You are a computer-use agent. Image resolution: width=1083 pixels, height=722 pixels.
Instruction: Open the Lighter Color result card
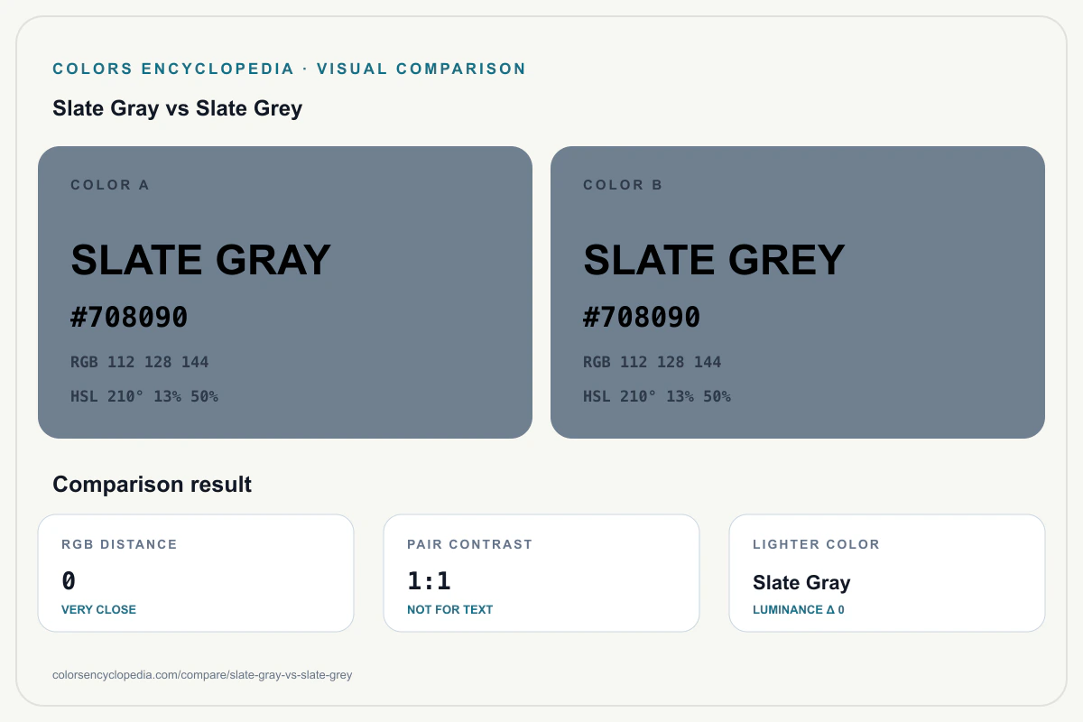click(887, 573)
